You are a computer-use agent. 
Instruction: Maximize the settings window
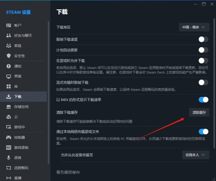coord(204,4)
